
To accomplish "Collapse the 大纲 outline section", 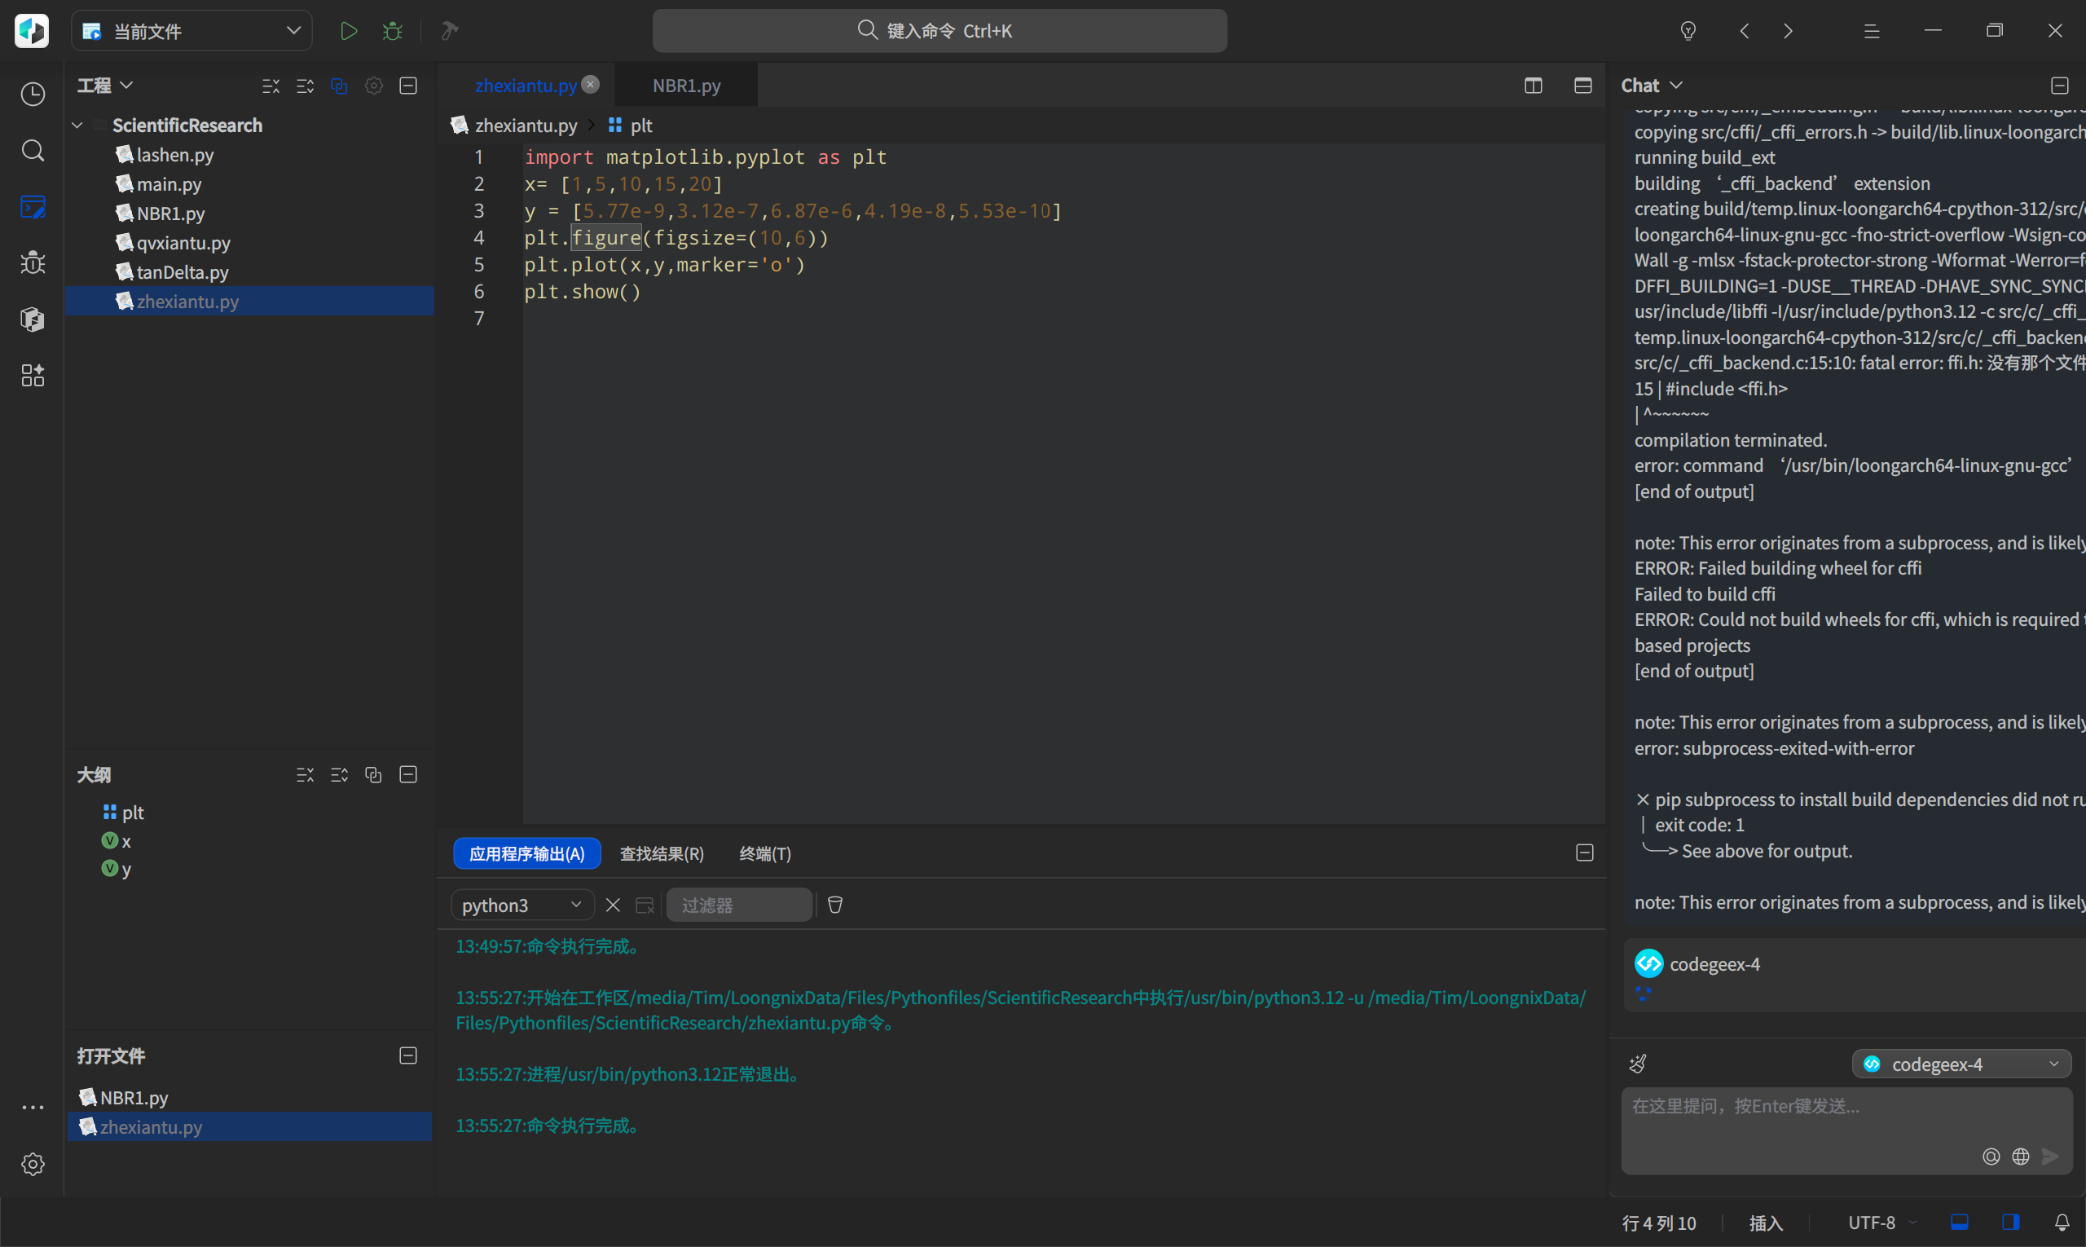I will coord(408,775).
